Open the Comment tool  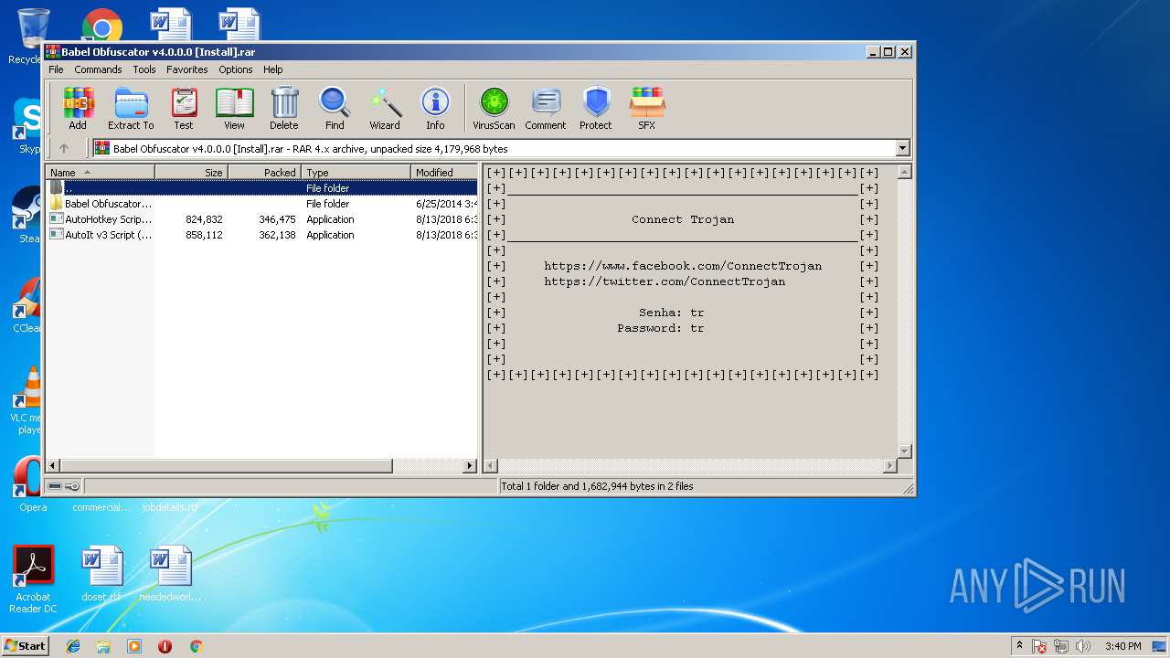tap(546, 109)
